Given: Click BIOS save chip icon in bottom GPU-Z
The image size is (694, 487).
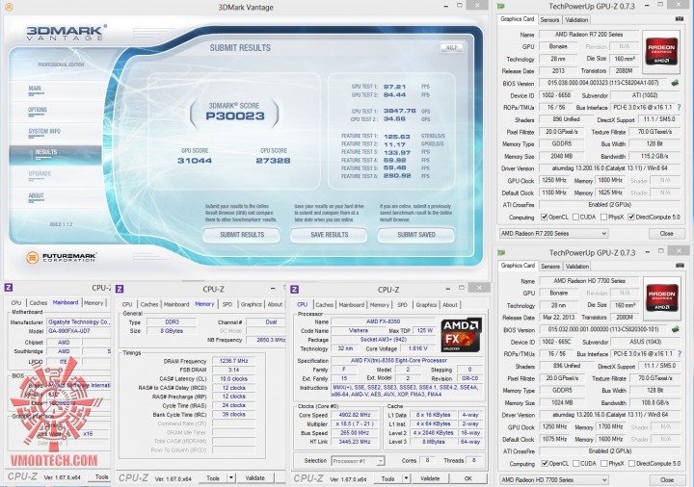Looking at the screenshot, I should coord(675,329).
